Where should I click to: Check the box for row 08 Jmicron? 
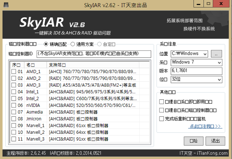tap(14, 119)
